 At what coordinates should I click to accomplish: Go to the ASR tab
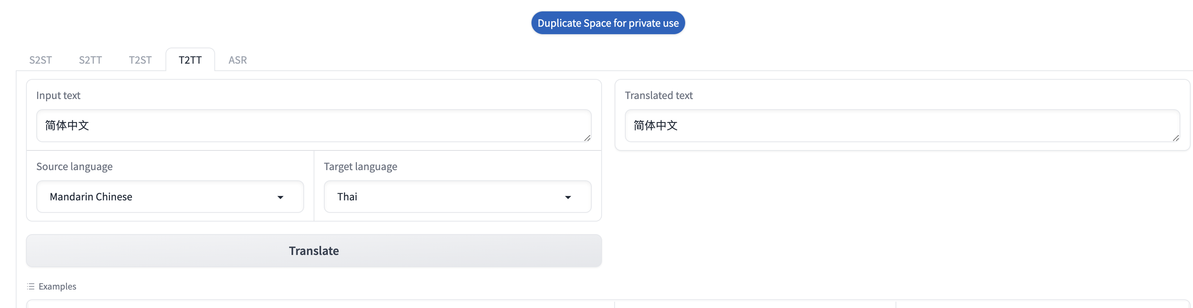pos(238,60)
